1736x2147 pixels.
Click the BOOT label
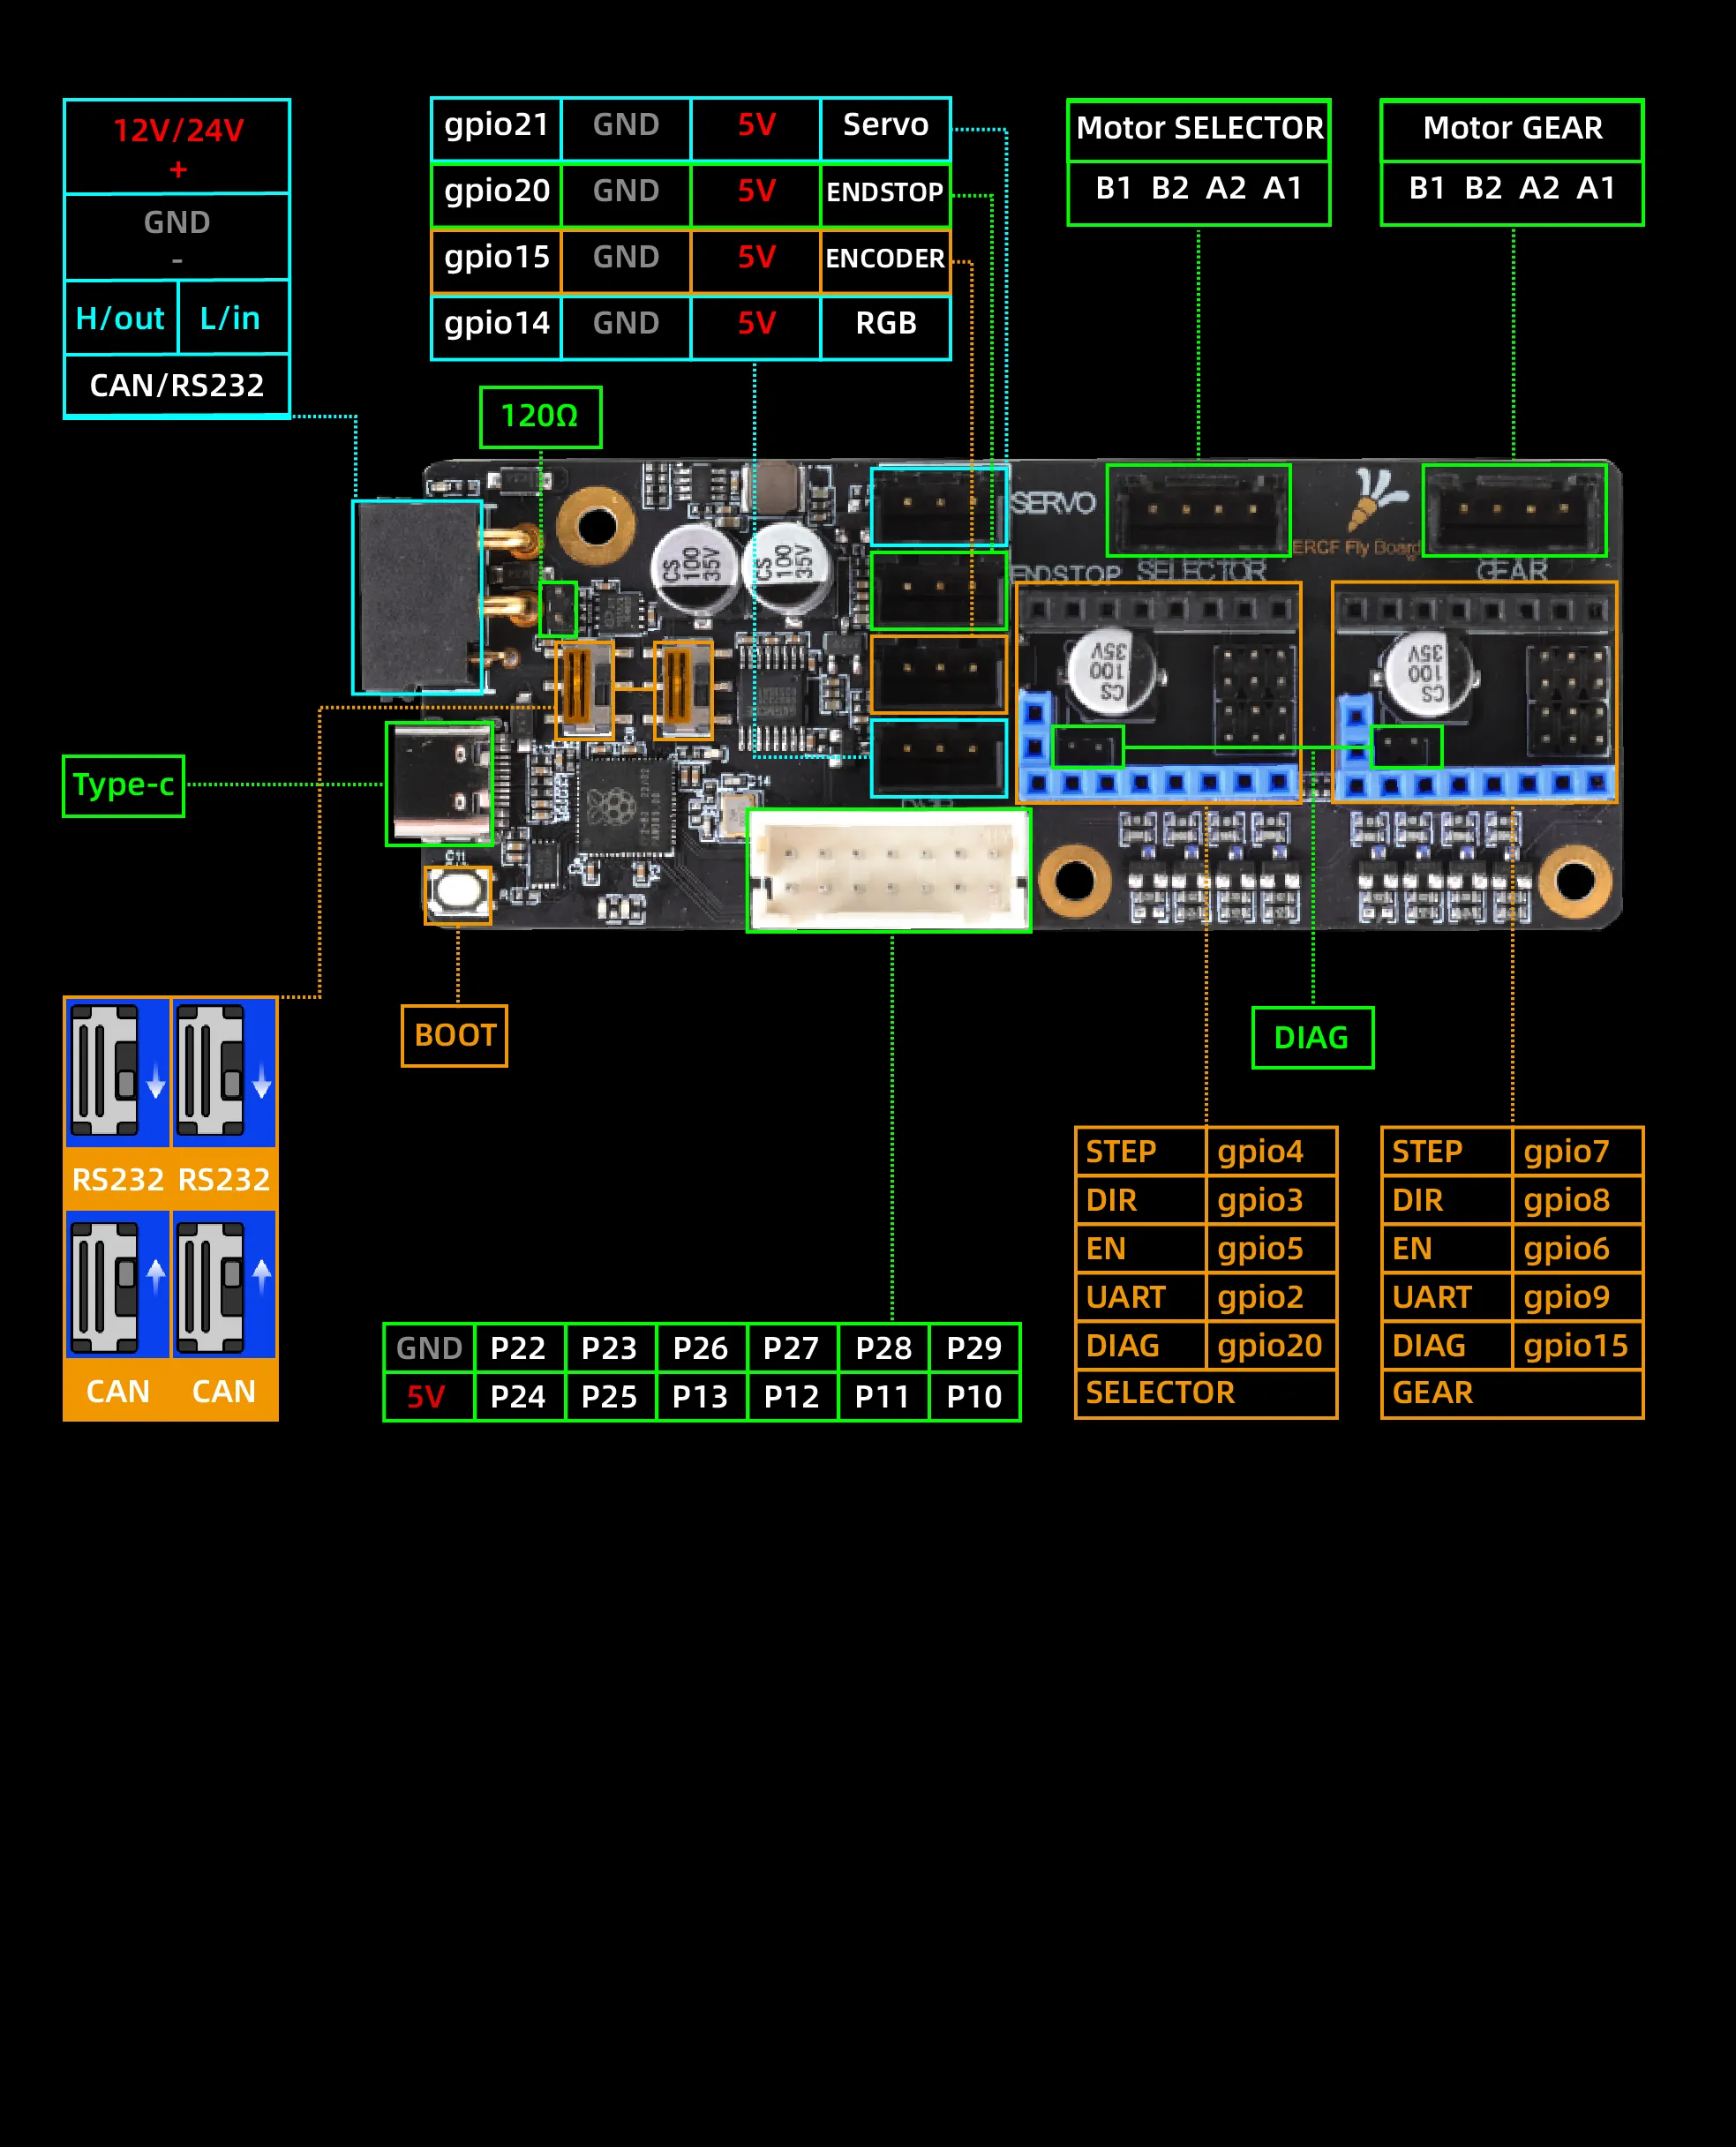pyautogui.click(x=454, y=1036)
